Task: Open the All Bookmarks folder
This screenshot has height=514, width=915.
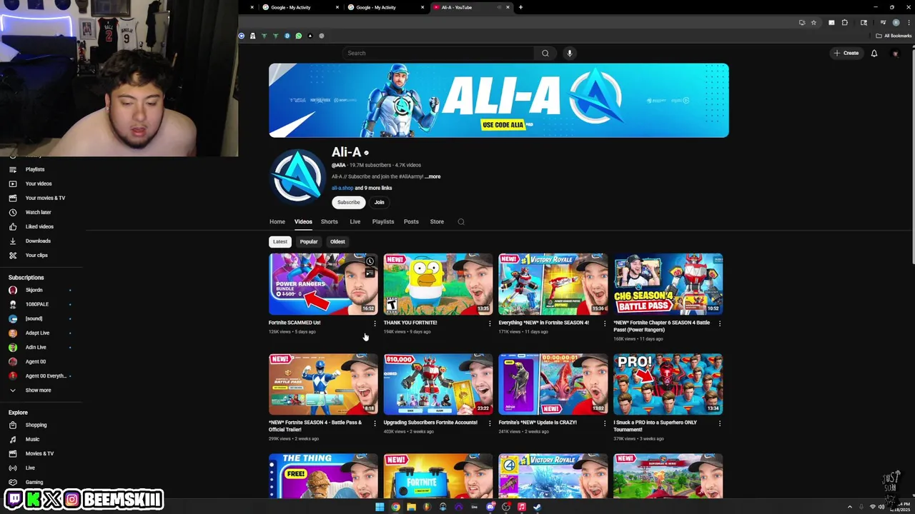Action: click(894, 36)
